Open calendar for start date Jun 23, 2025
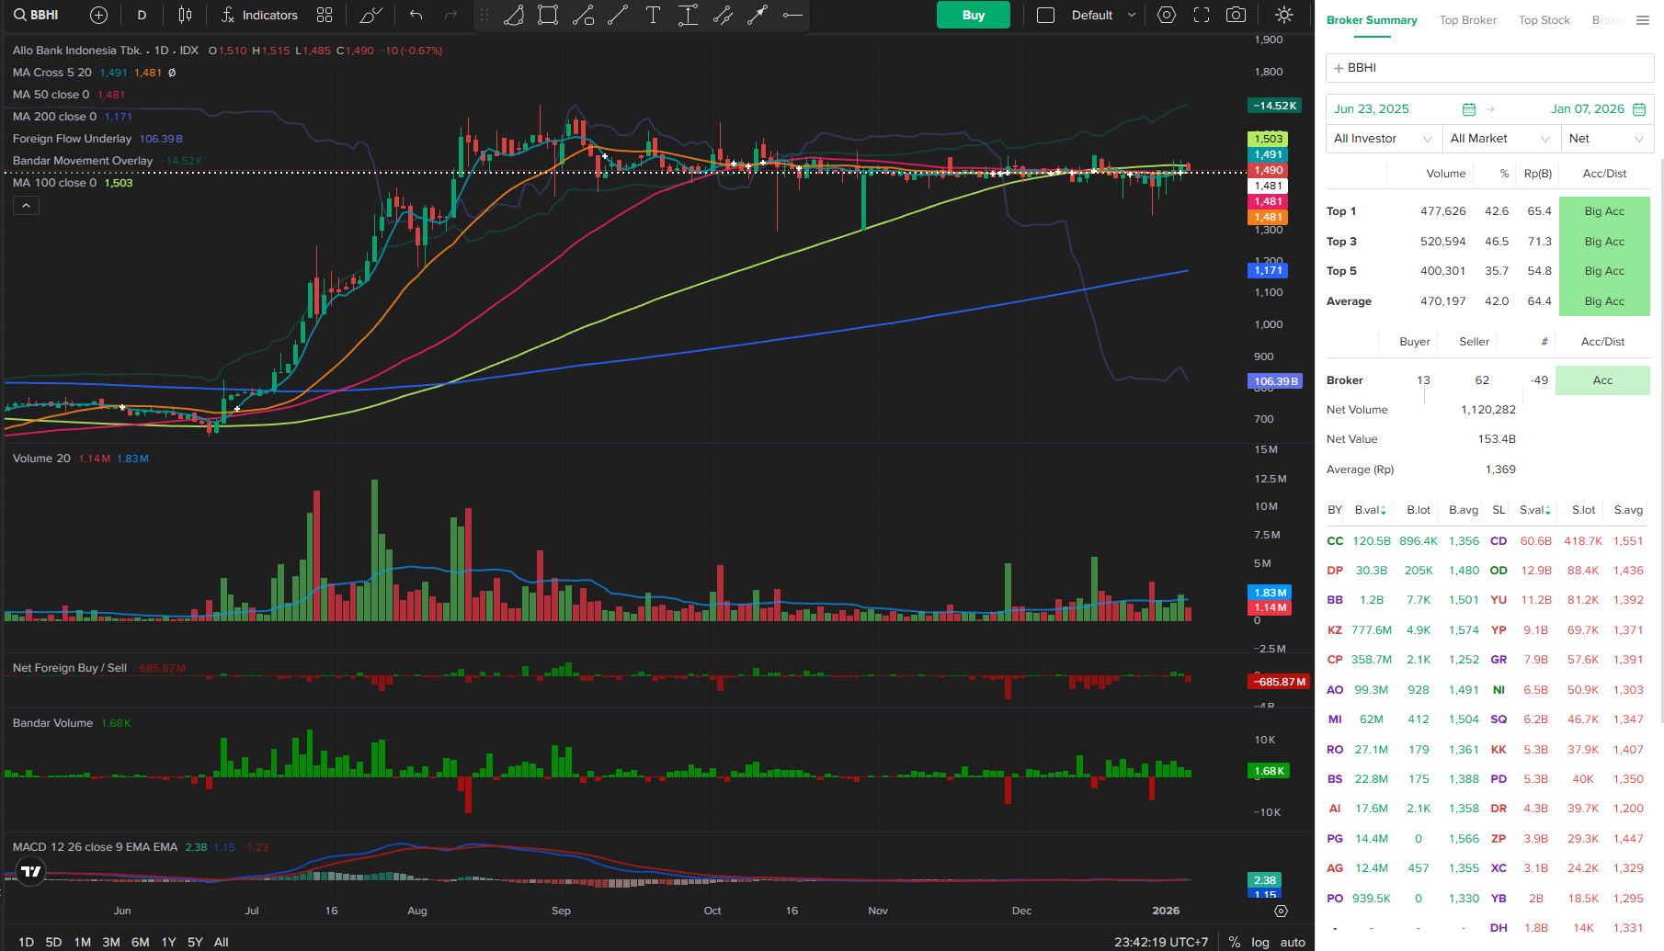This screenshot has width=1664, height=951. pyautogui.click(x=1469, y=109)
